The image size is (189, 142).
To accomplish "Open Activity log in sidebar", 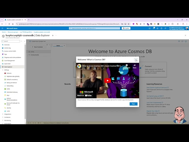I will coord(7,48).
